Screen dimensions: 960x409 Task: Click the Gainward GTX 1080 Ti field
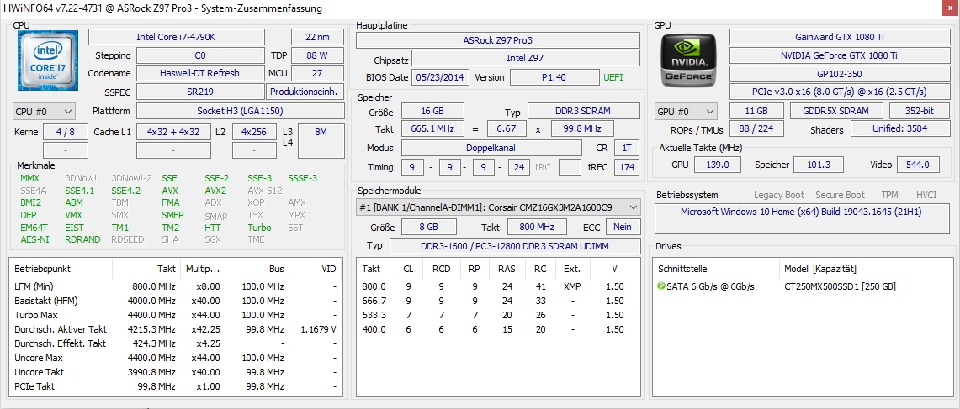click(839, 37)
